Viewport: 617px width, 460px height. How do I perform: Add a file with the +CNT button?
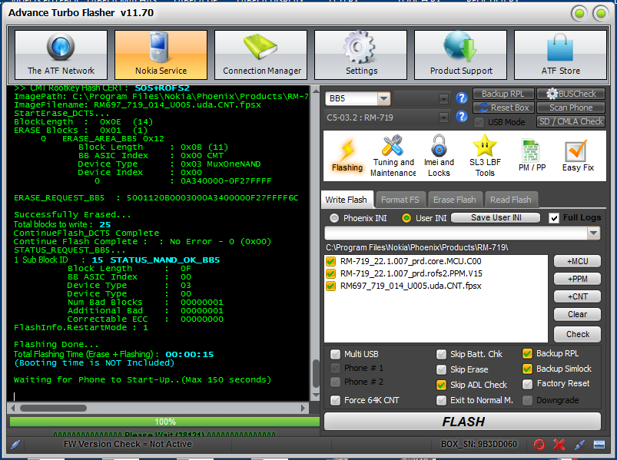(x=577, y=296)
